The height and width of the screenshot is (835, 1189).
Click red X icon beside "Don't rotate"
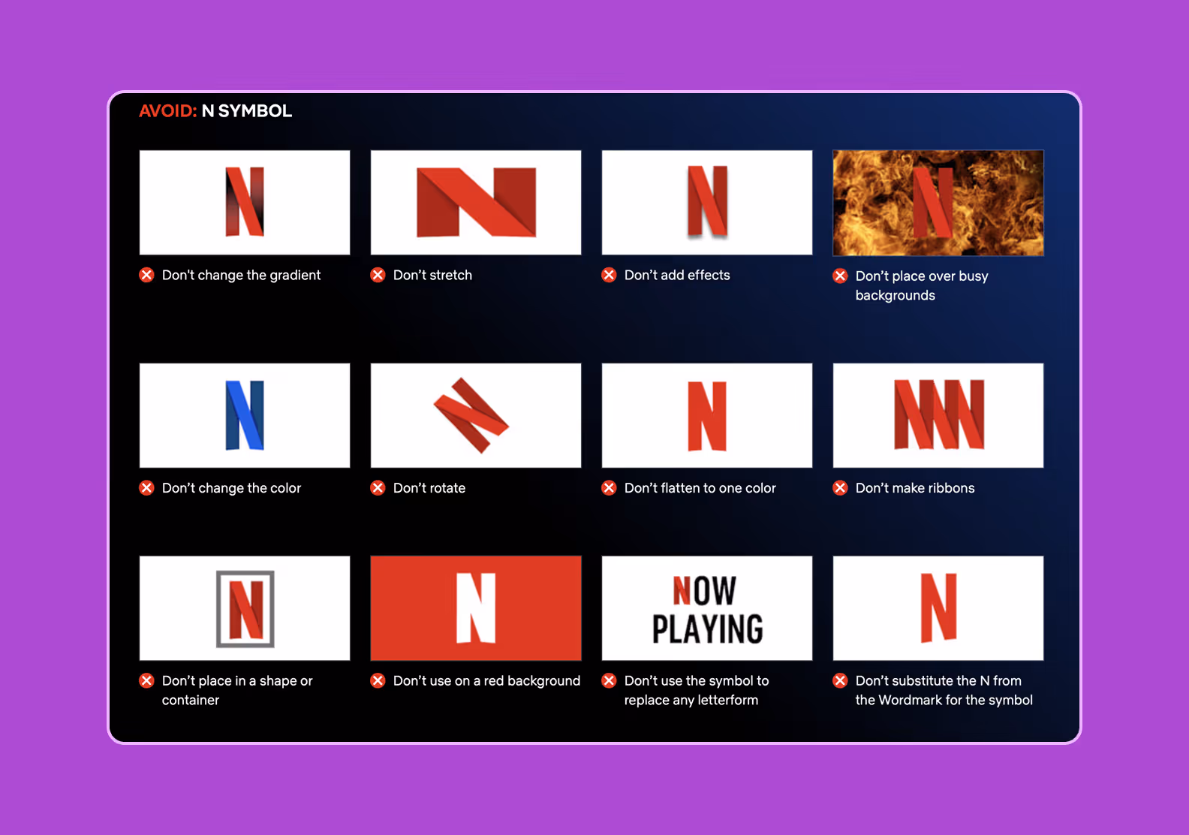(x=378, y=488)
